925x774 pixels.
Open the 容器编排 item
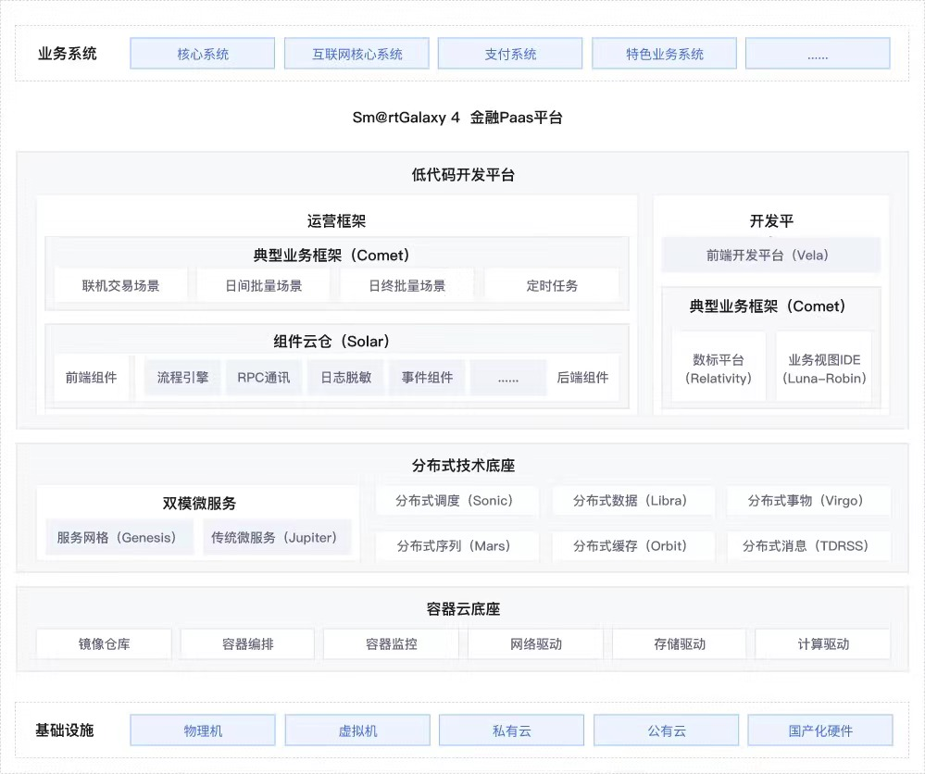[246, 643]
